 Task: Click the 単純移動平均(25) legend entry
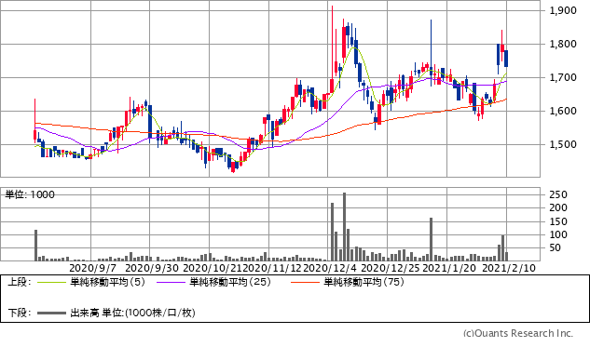point(230,282)
